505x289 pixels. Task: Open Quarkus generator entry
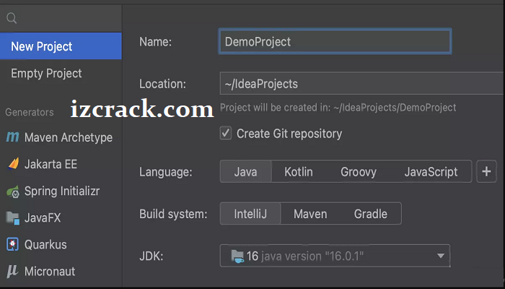point(61,245)
